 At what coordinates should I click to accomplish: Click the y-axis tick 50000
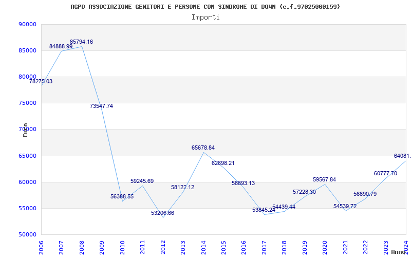[27, 235]
